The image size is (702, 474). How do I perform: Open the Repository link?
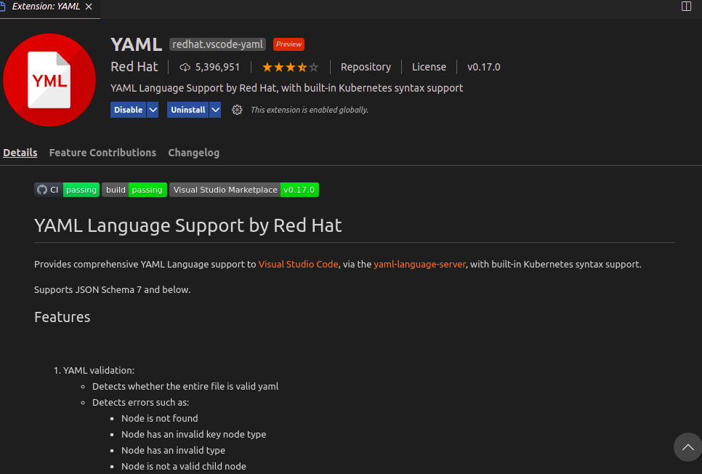tap(366, 67)
